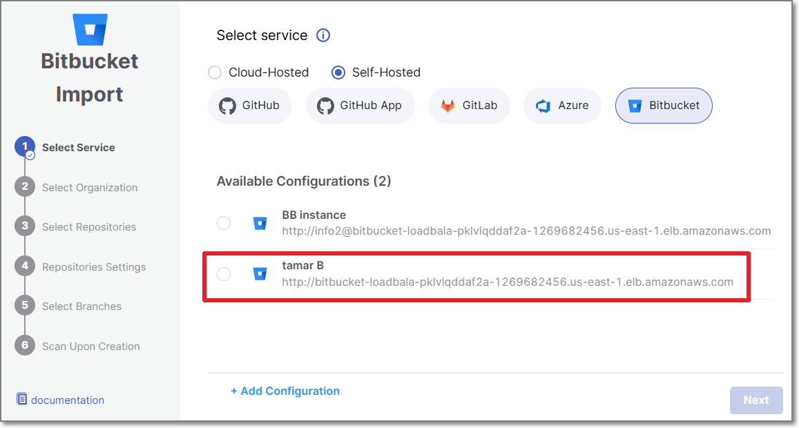The image size is (799, 428).
Task: Choose the tamar B configuration radio
Action: 224,274
